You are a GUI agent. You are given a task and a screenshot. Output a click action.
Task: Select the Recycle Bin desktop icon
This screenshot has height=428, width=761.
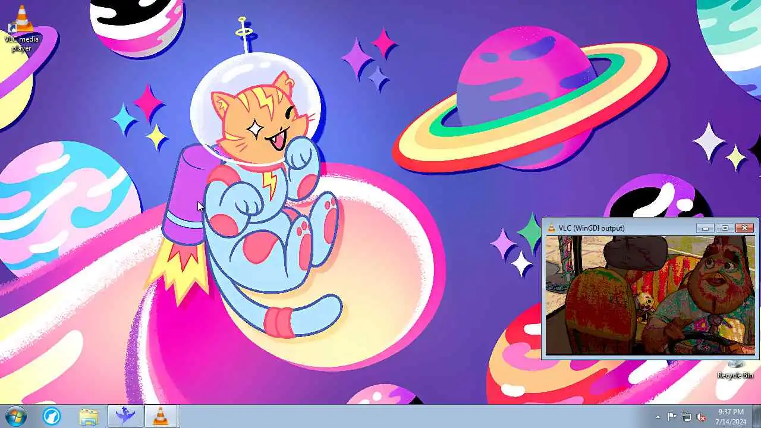coord(735,369)
